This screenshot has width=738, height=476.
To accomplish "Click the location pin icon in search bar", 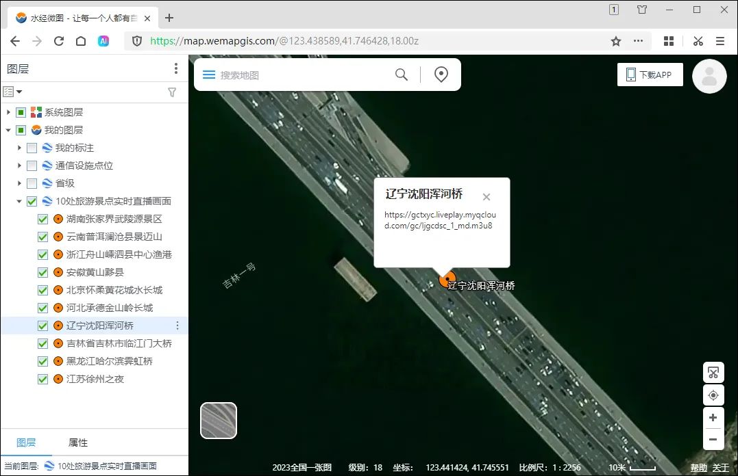I will coord(441,75).
